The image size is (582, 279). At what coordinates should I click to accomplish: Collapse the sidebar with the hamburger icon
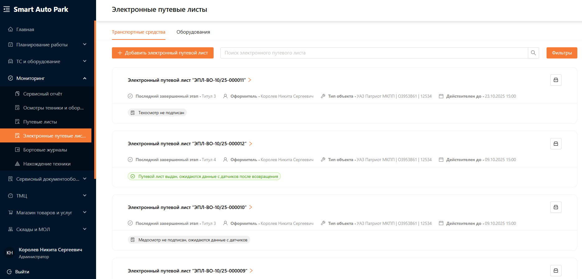[7, 9]
